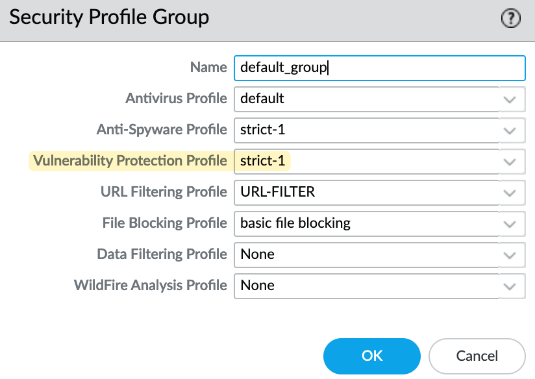Click the Antivirus Profile field showing default
Viewport: 535px width, 379px height.
(x=366, y=99)
